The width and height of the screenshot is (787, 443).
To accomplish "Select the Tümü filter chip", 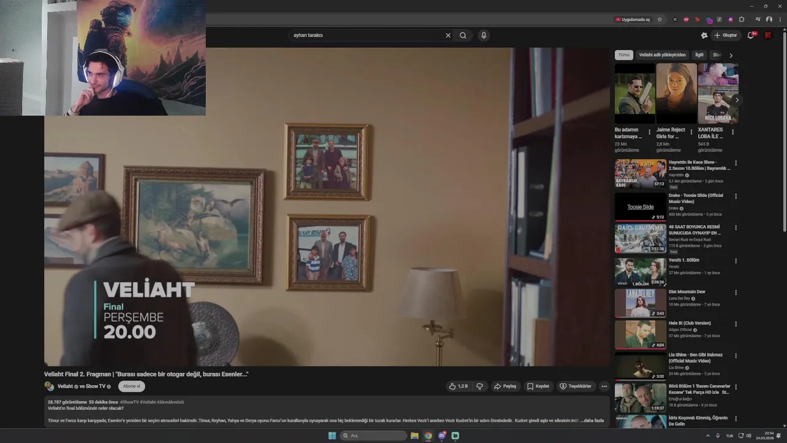I will click(x=624, y=55).
